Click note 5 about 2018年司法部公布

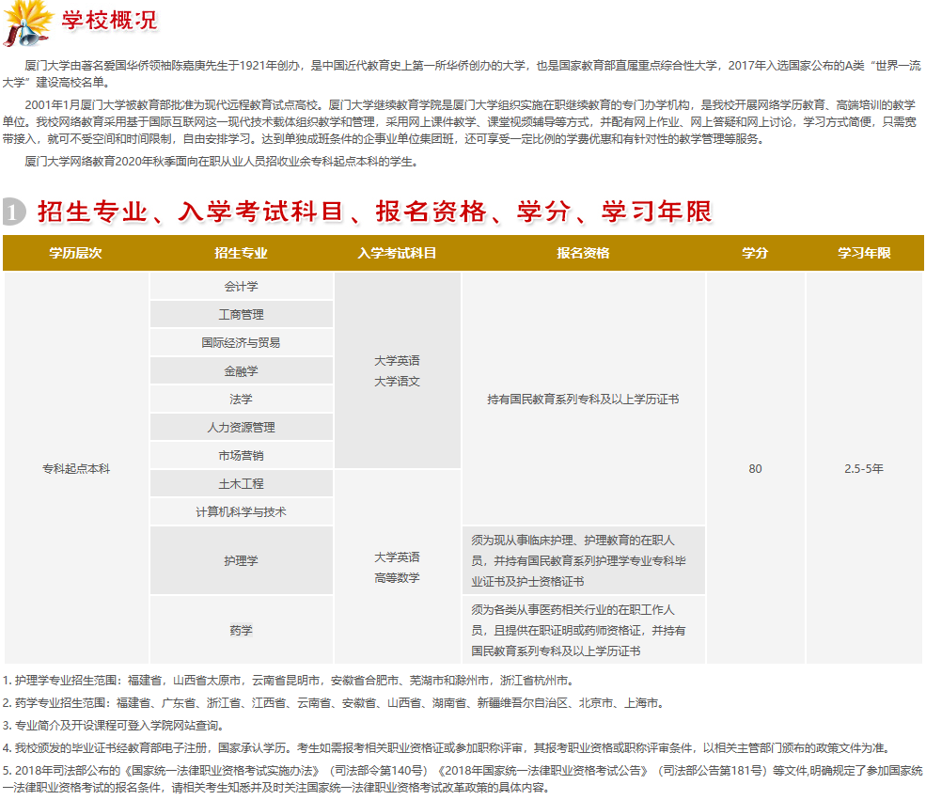tap(463, 778)
